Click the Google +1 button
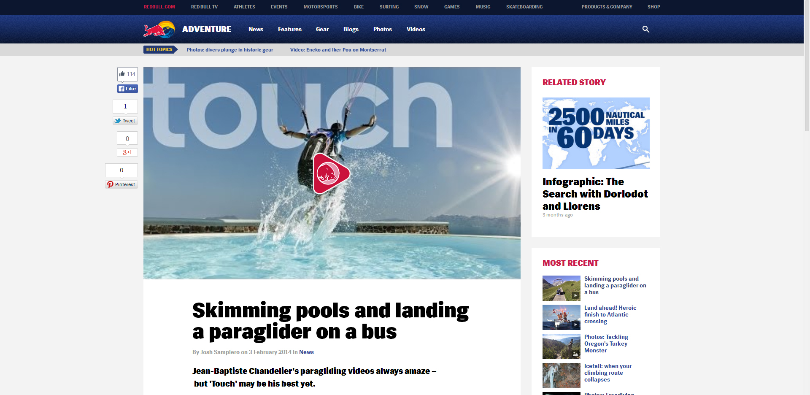Screen dimensions: 810x395 point(127,152)
